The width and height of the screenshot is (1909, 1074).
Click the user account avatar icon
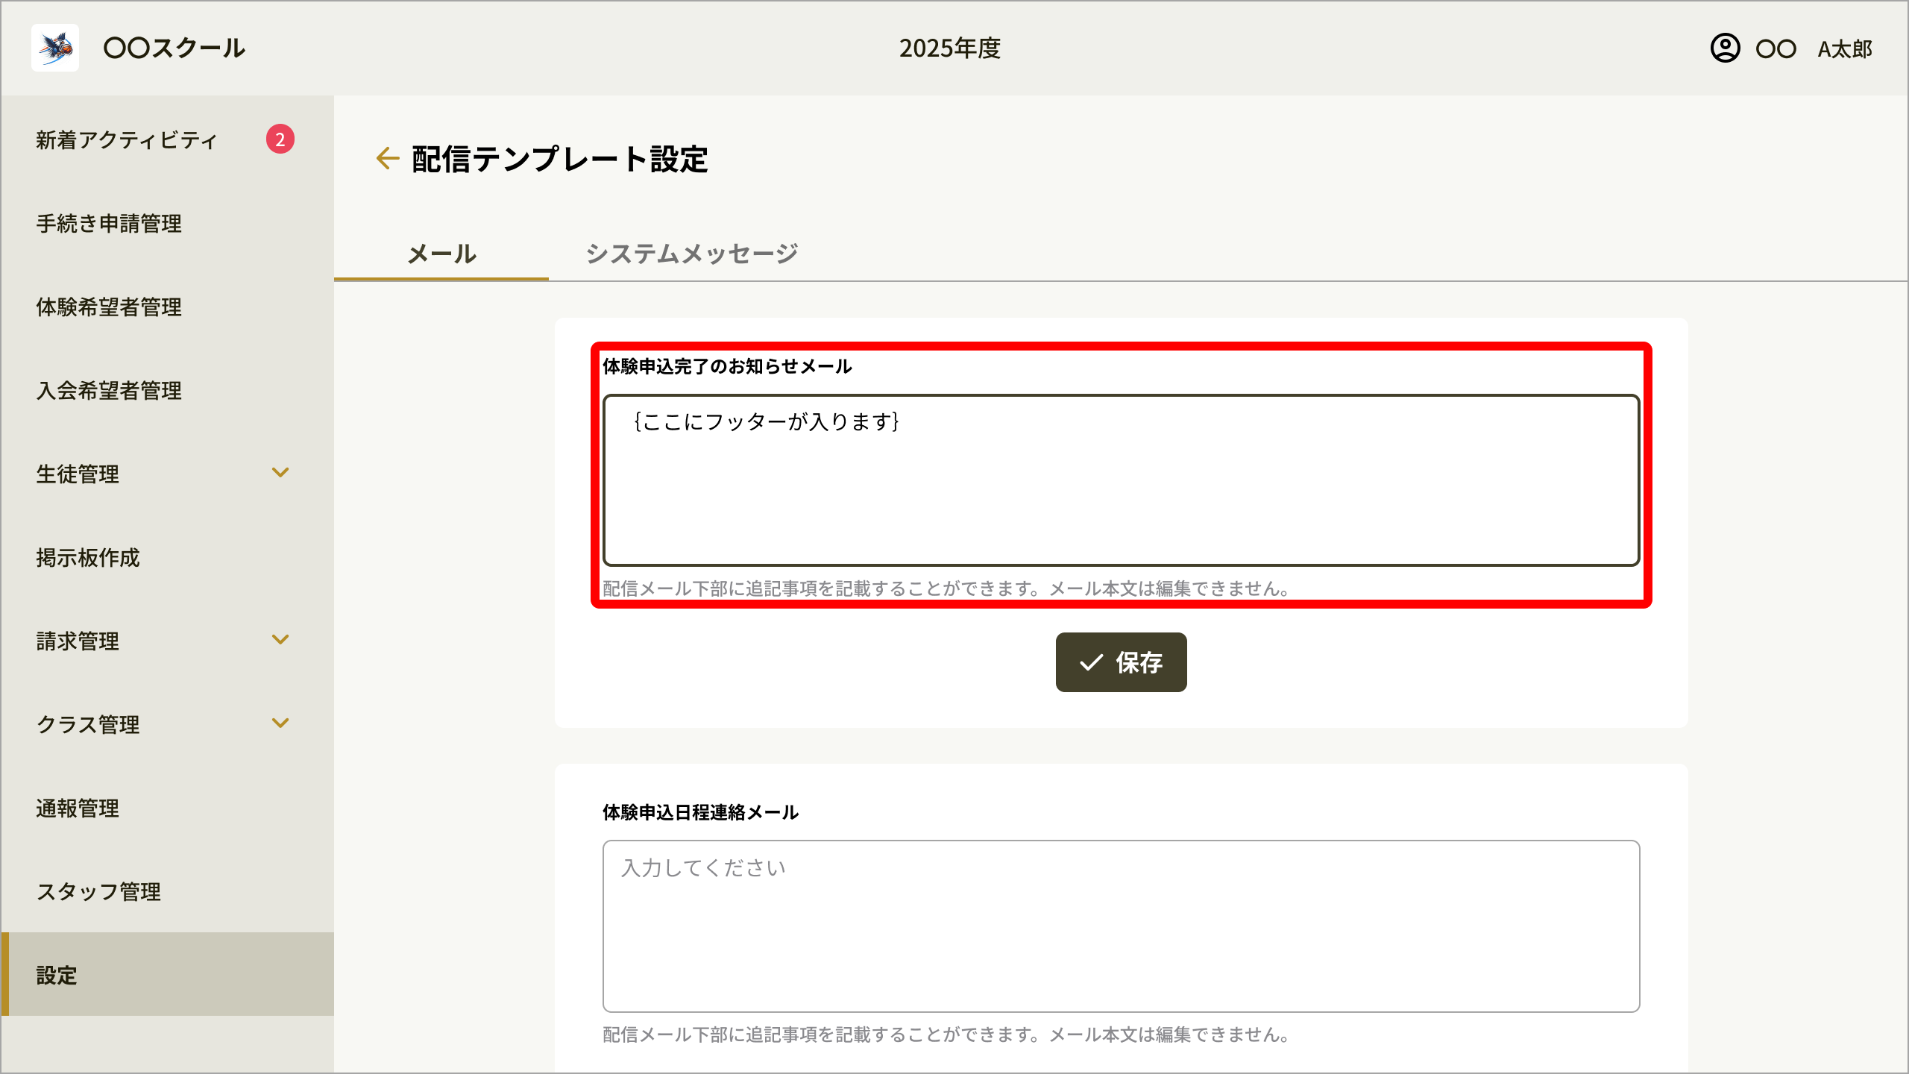[x=1725, y=48]
